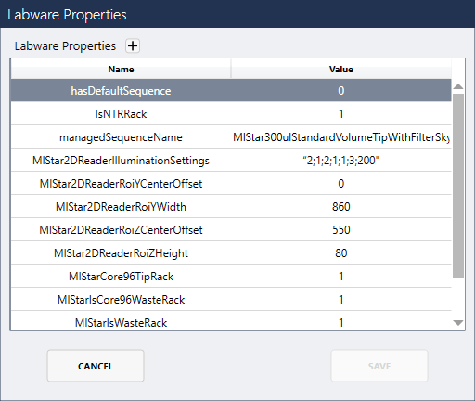Cancel the Labware Properties dialog
This screenshot has width=475, height=401.
click(96, 366)
